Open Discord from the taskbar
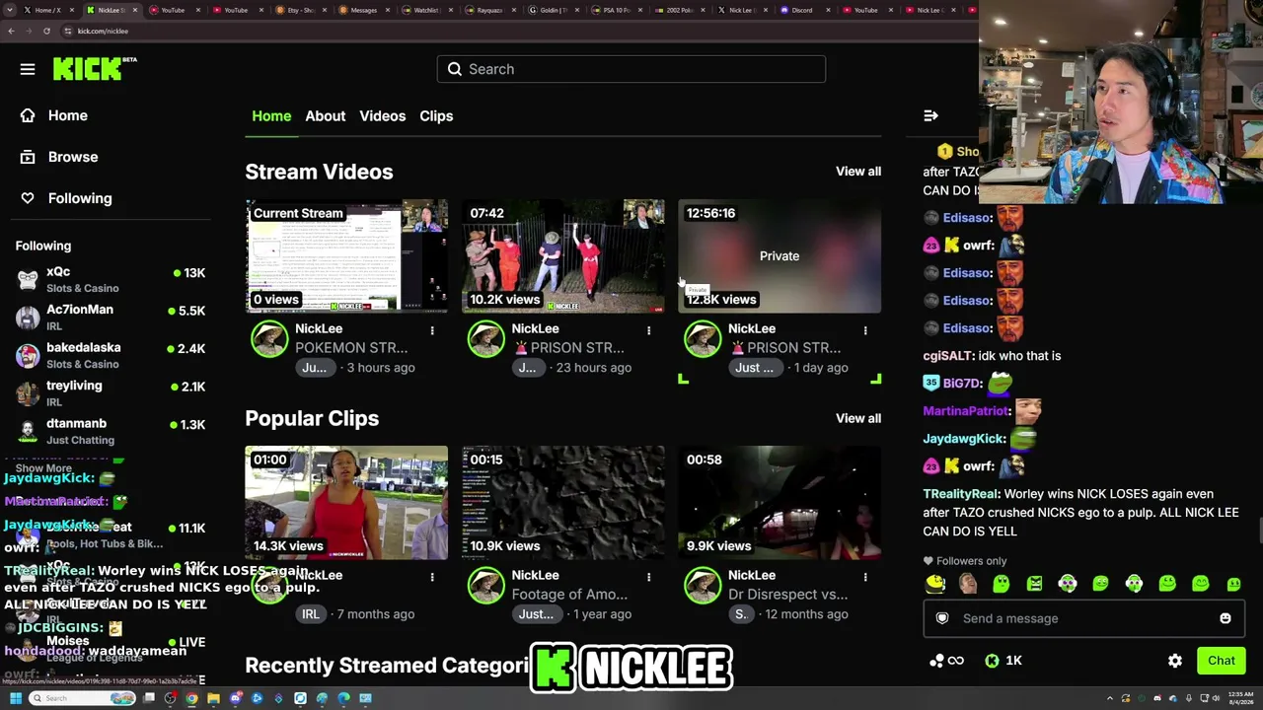The width and height of the screenshot is (1263, 710). (x=235, y=698)
